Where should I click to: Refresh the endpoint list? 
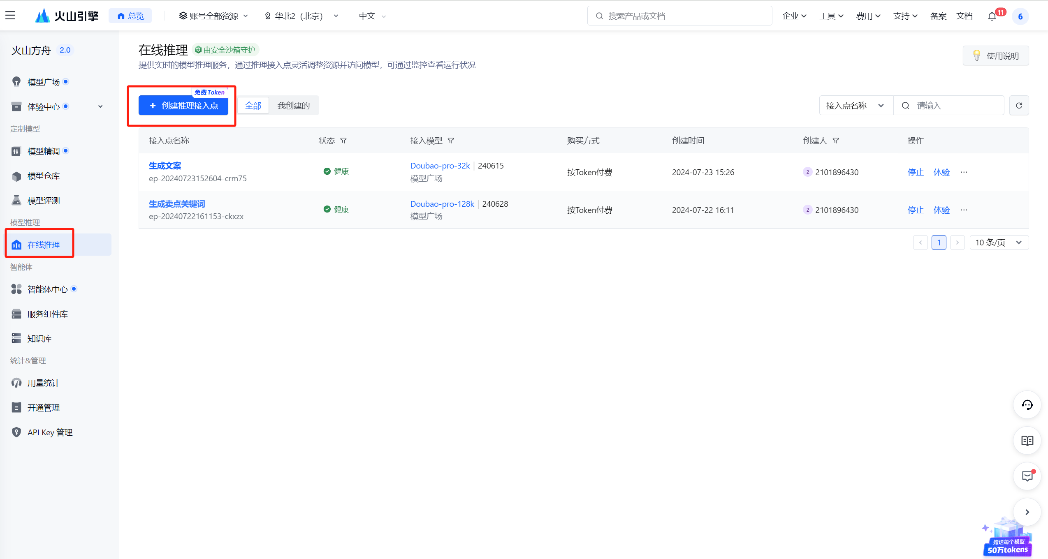point(1019,106)
